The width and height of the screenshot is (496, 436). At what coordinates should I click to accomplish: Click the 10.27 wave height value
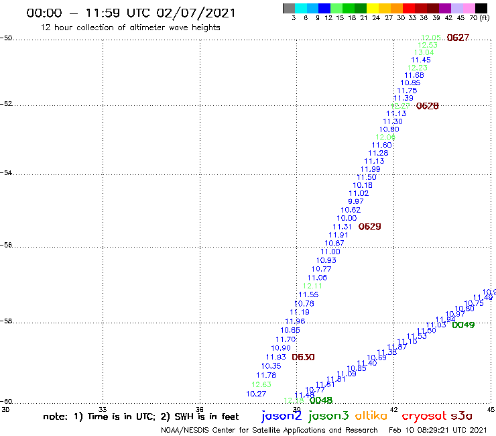[x=256, y=394]
